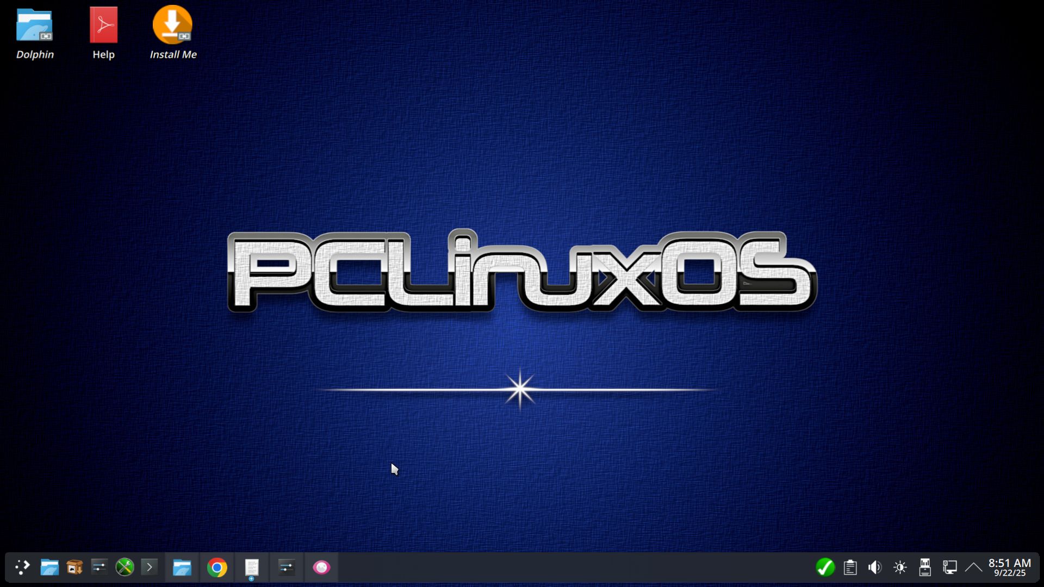The image size is (1044, 587).
Task: Click the green checkmark update notifier
Action: [825, 567]
